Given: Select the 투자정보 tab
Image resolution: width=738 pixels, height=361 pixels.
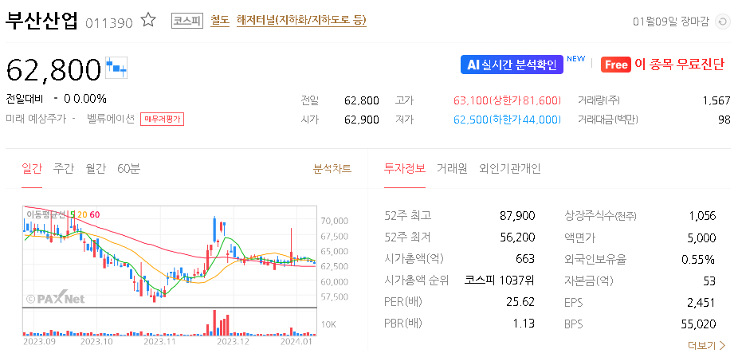Looking at the screenshot, I should pyautogui.click(x=405, y=168).
